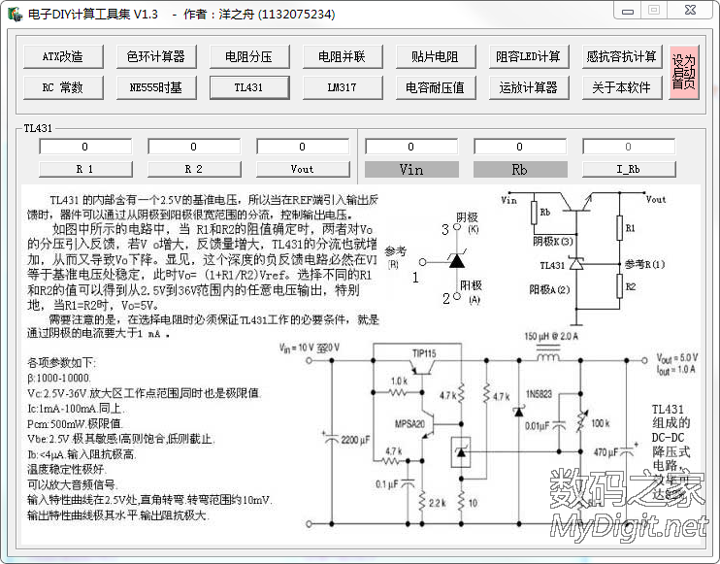This screenshot has height=564, width=720.
Task: Open the 贴片电阻 tool
Action: click(x=436, y=56)
